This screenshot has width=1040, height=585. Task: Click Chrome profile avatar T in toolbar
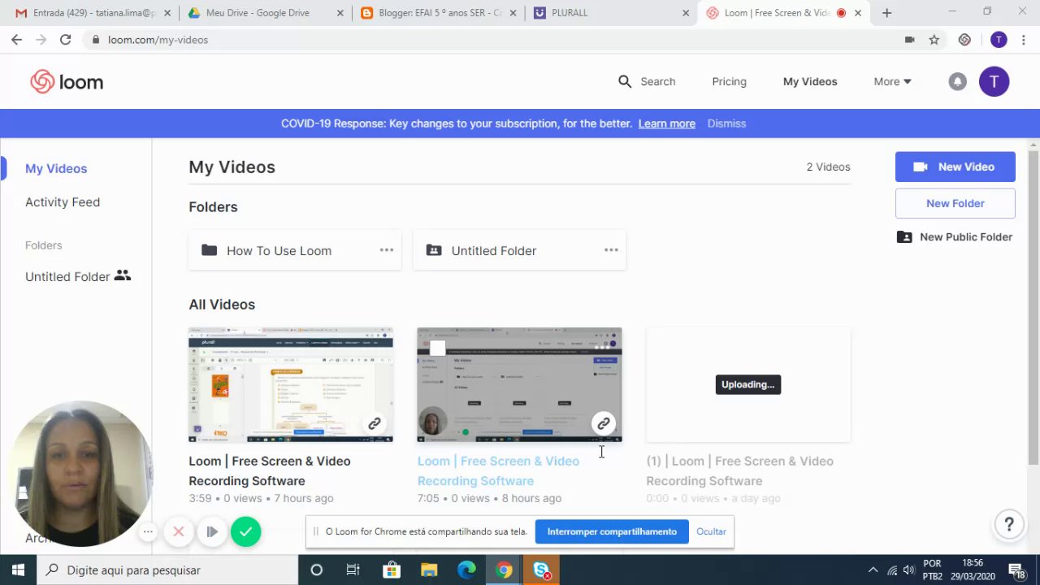(x=999, y=39)
